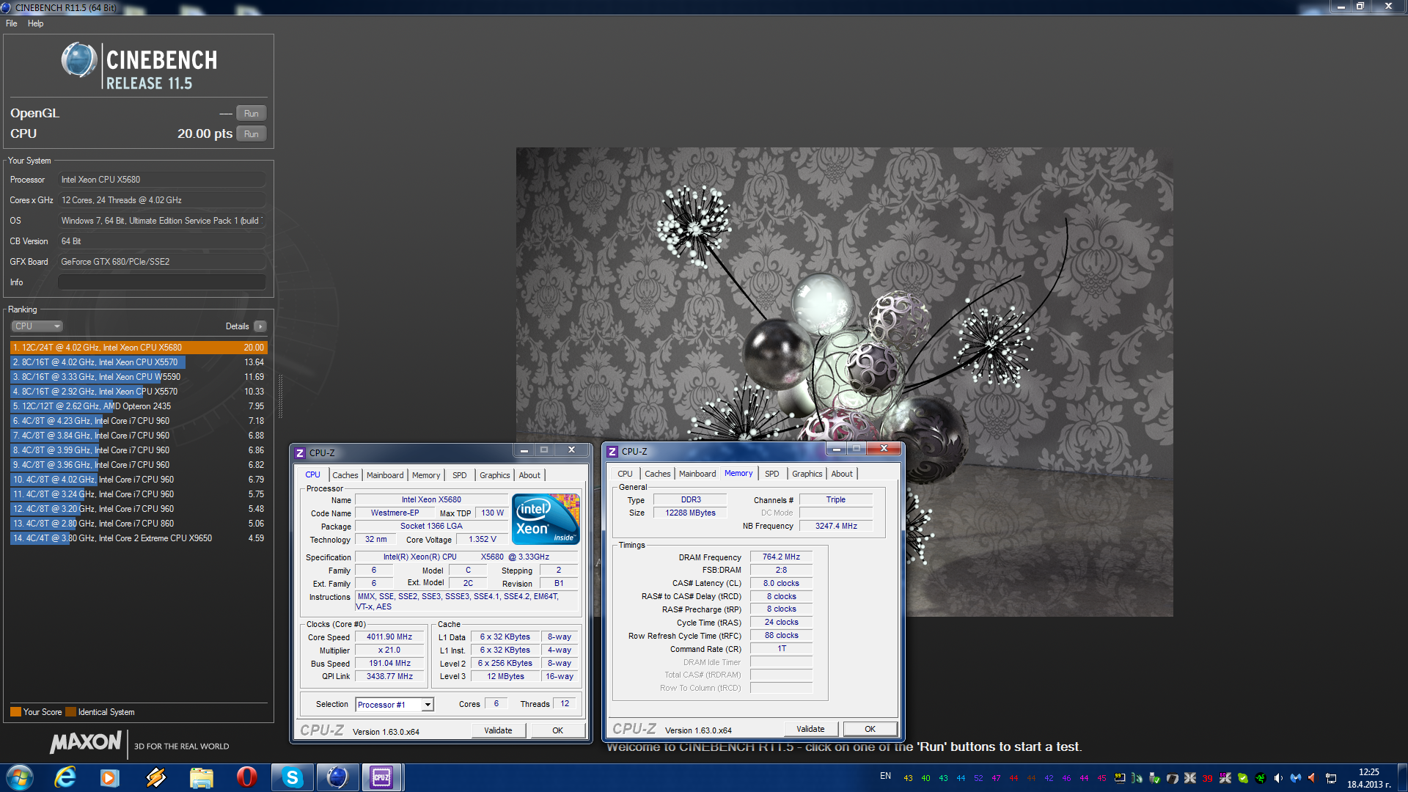Click the Cinebench logo sphere

tap(79, 60)
